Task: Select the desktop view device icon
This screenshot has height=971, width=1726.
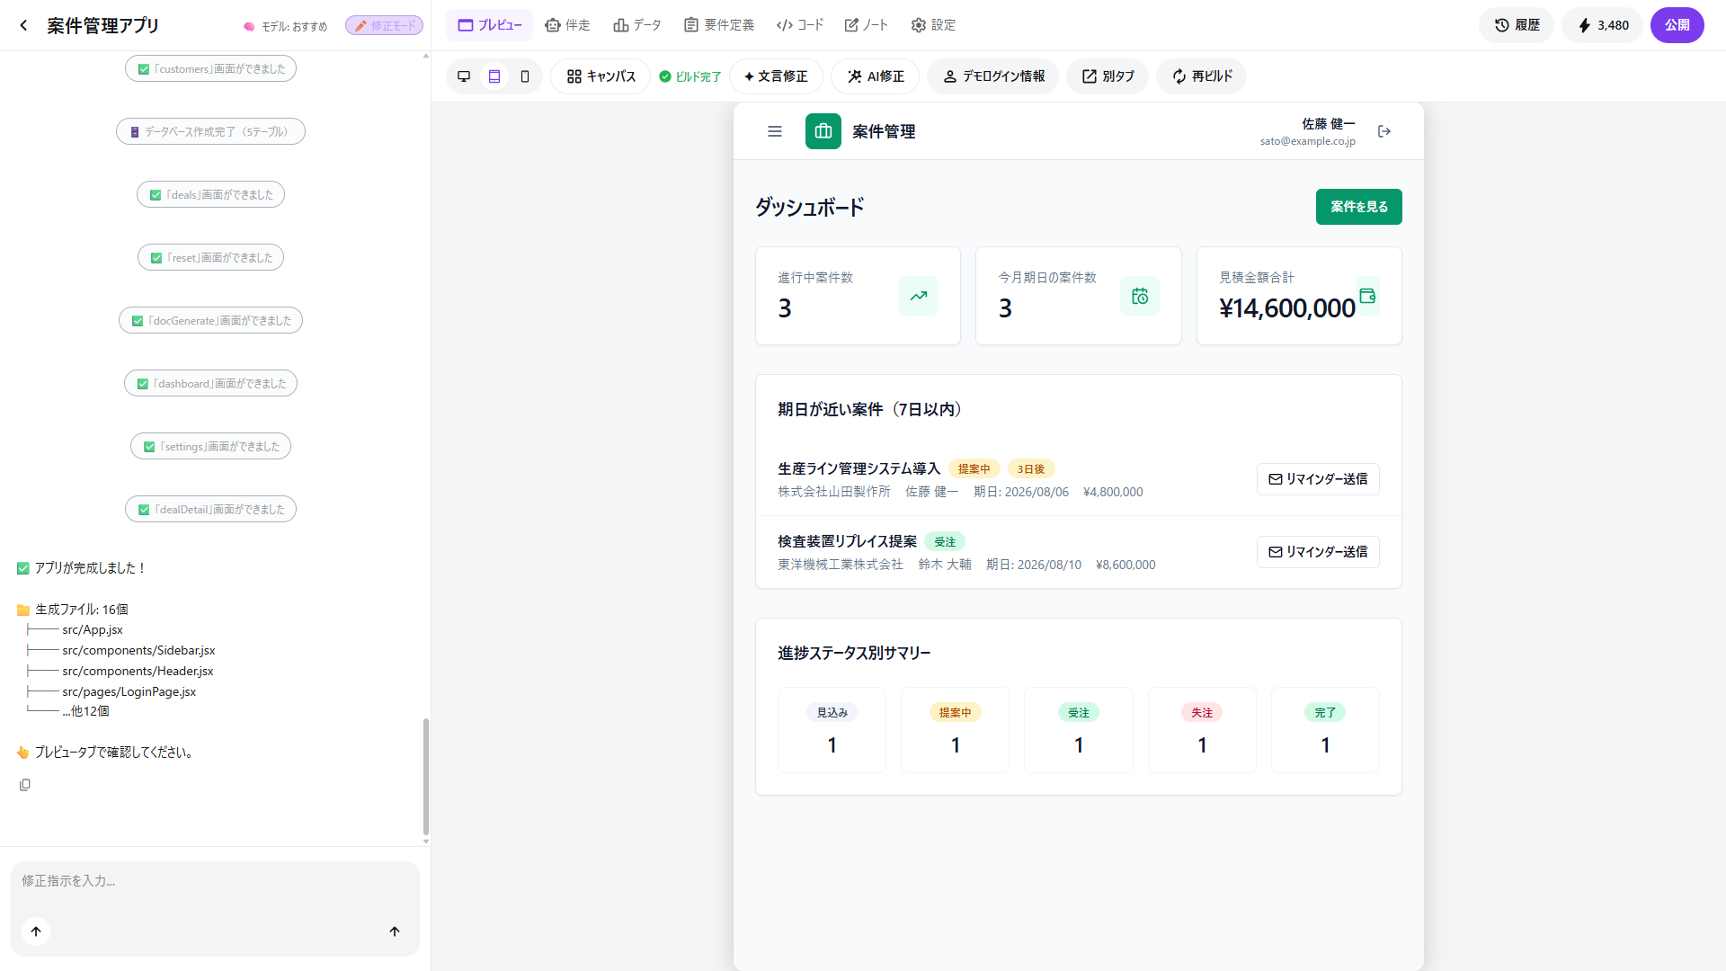Action: tap(464, 76)
